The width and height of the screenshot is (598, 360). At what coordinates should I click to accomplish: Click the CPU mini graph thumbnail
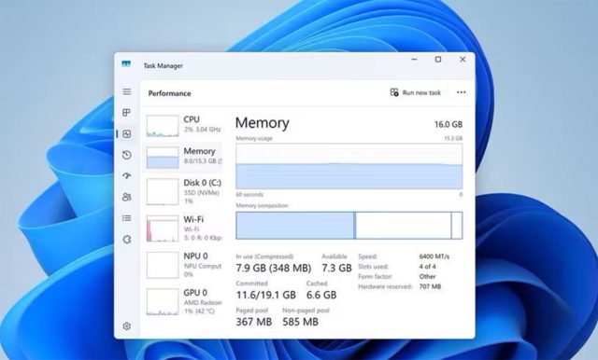[163, 126]
